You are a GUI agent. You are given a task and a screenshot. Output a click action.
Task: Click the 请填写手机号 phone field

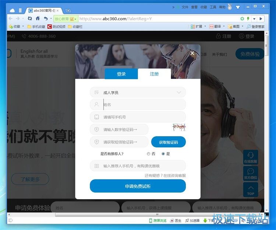[x=138, y=117]
